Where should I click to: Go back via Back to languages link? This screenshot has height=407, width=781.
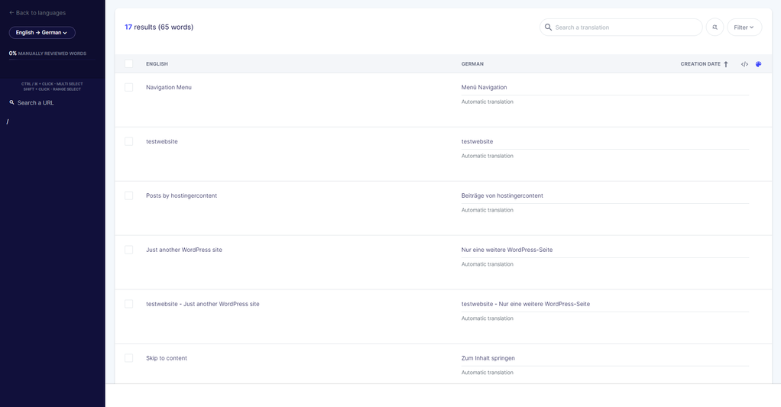click(x=37, y=13)
